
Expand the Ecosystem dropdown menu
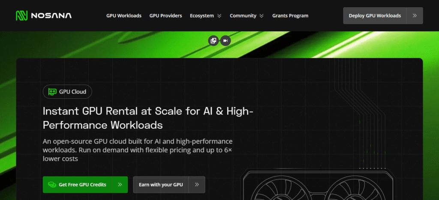(x=205, y=16)
